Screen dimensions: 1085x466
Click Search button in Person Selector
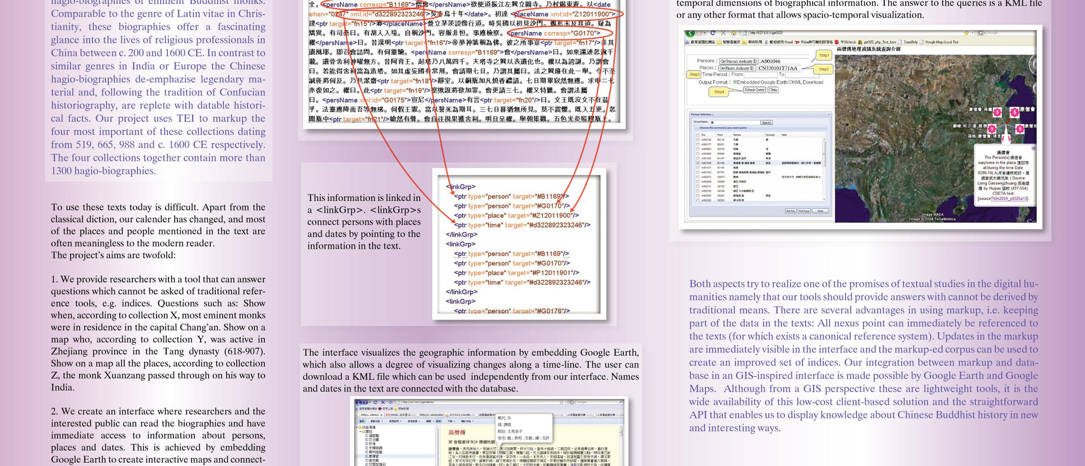(766, 122)
